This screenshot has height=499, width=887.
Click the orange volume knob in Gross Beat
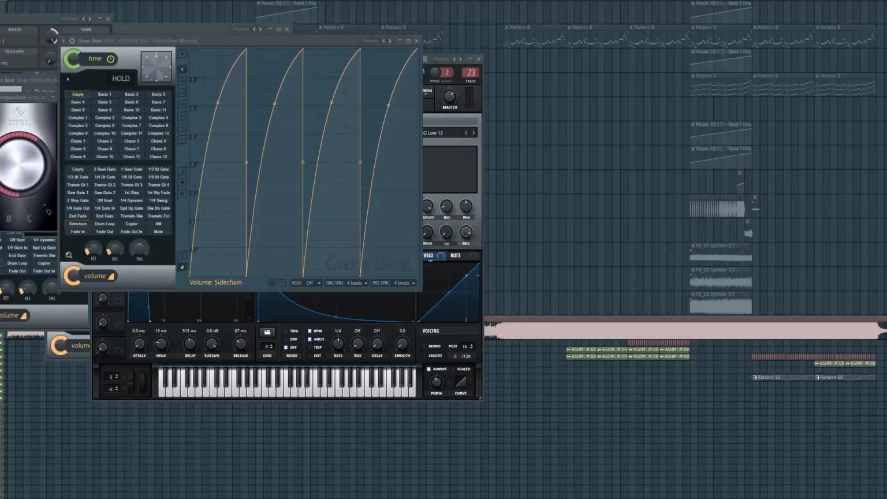click(73, 276)
